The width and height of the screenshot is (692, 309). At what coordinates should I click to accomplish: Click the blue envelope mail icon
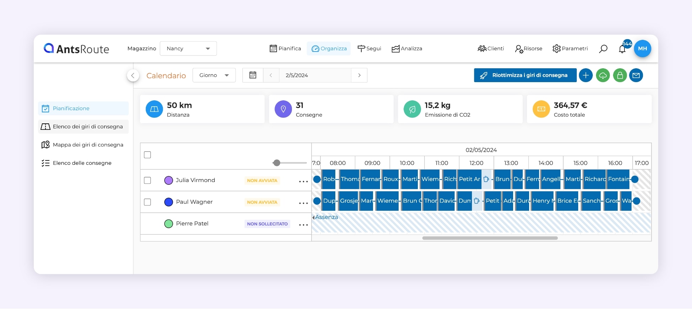click(636, 75)
